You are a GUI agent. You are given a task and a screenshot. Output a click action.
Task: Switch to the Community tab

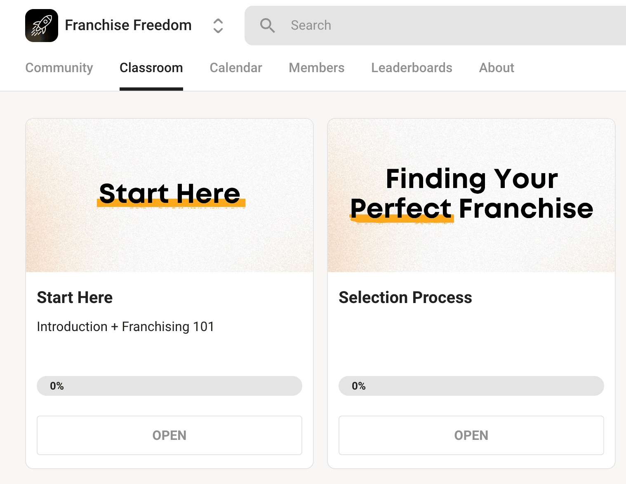pyautogui.click(x=59, y=68)
